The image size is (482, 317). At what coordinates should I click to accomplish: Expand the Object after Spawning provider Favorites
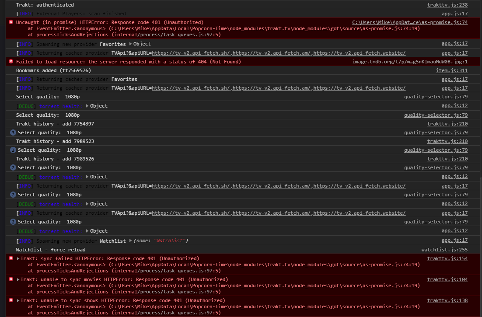(131, 44)
